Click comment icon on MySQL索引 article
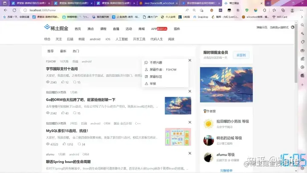This screenshot has width=307, height=173. click(79, 144)
